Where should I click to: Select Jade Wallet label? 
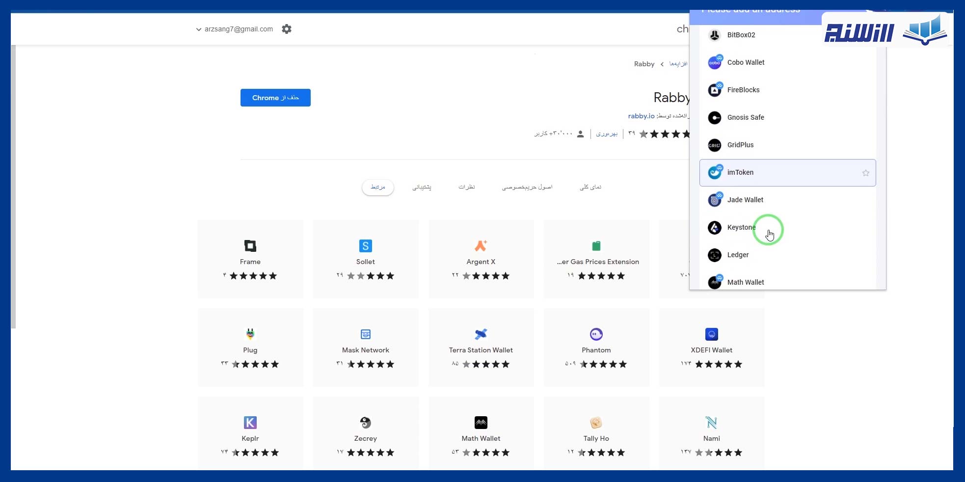(745, 200)
